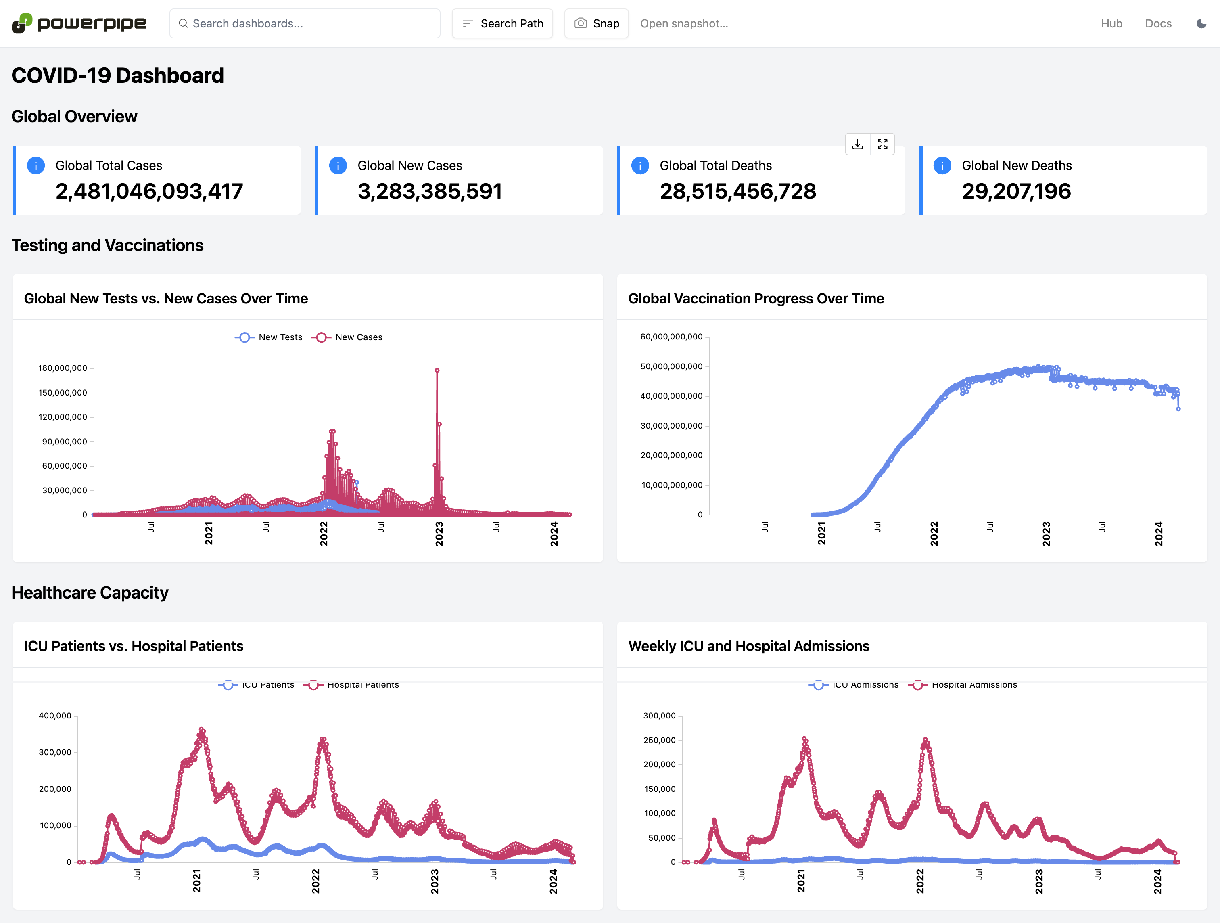Focus the Search dashboards field
1220x923 pixels.
coord(305,23)
